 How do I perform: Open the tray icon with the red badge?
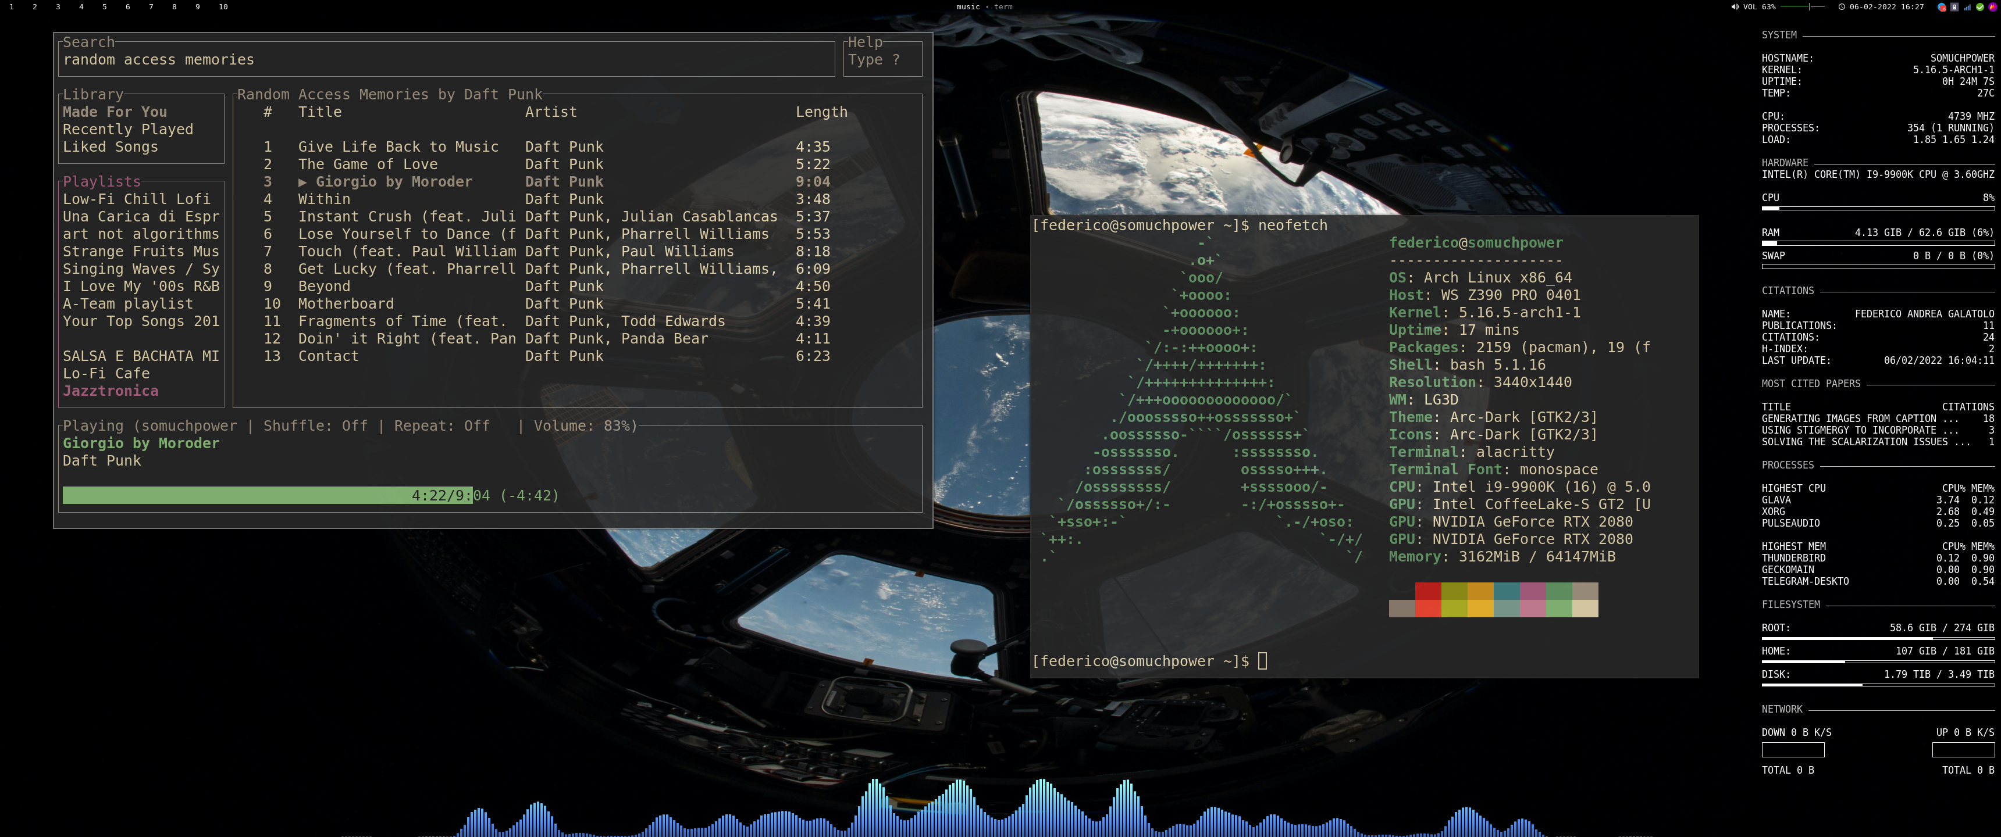pos(1942,7)
